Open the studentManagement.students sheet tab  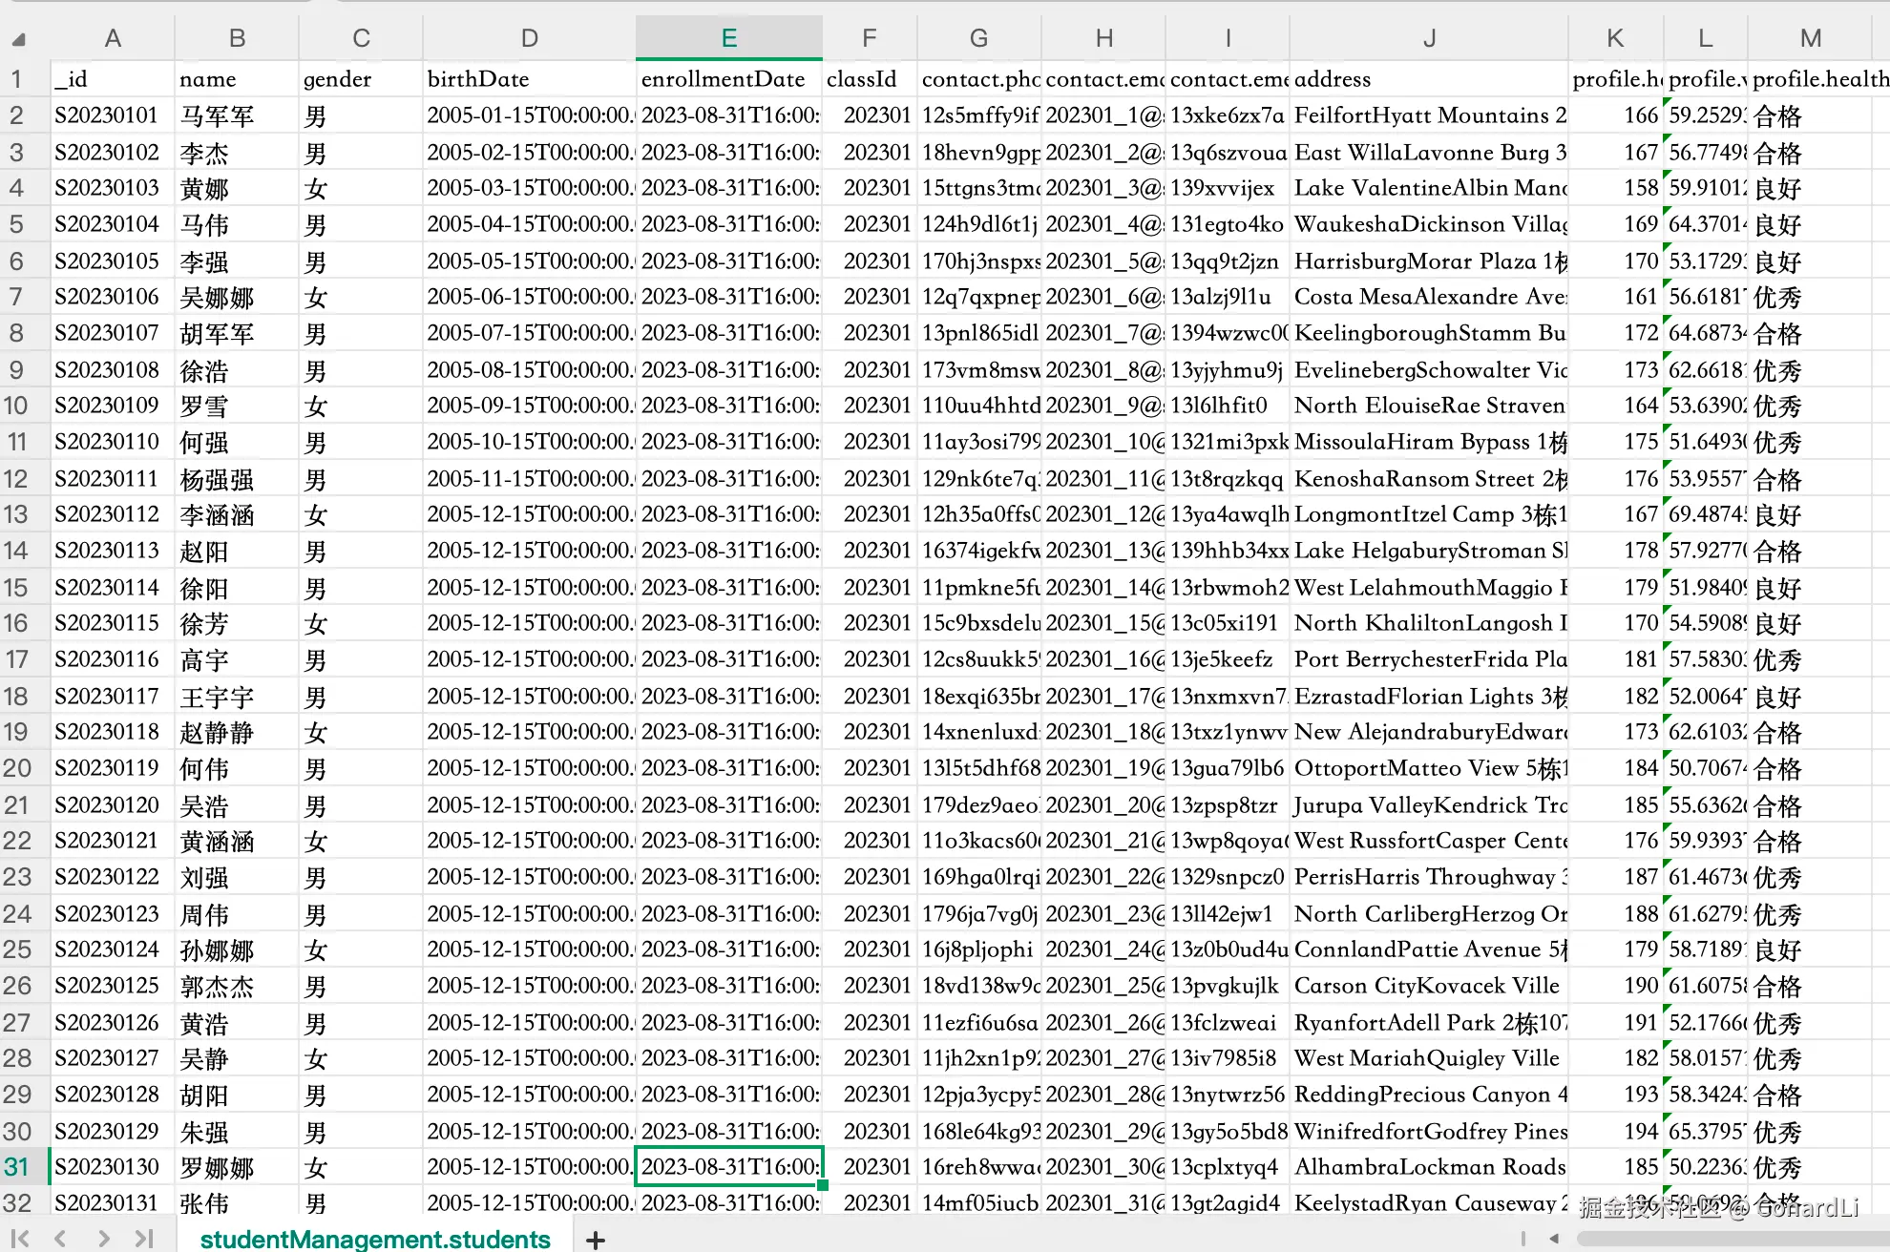point(375,1239)
